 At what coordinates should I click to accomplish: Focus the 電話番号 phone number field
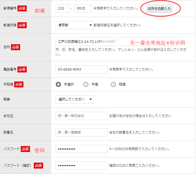point(82,69)
